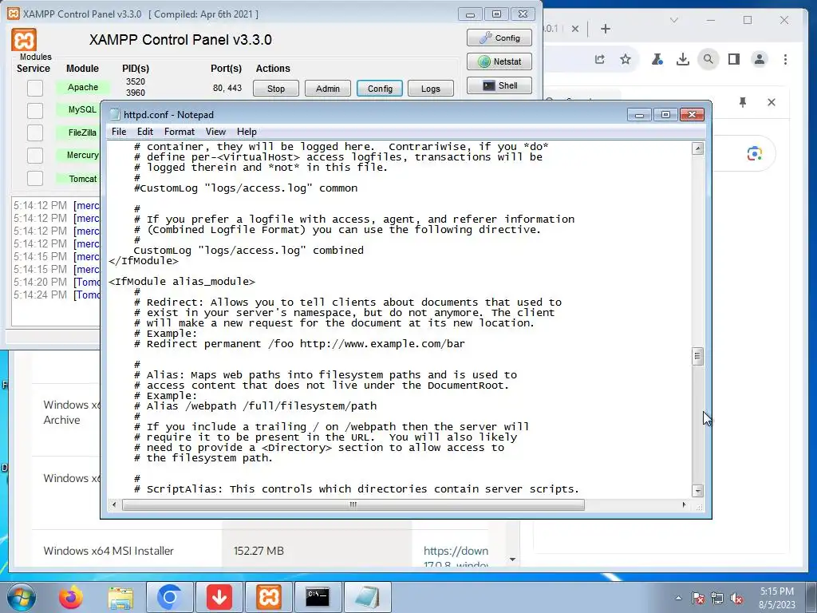
Task: Click the MySQL module label
Action: point(82,109)
